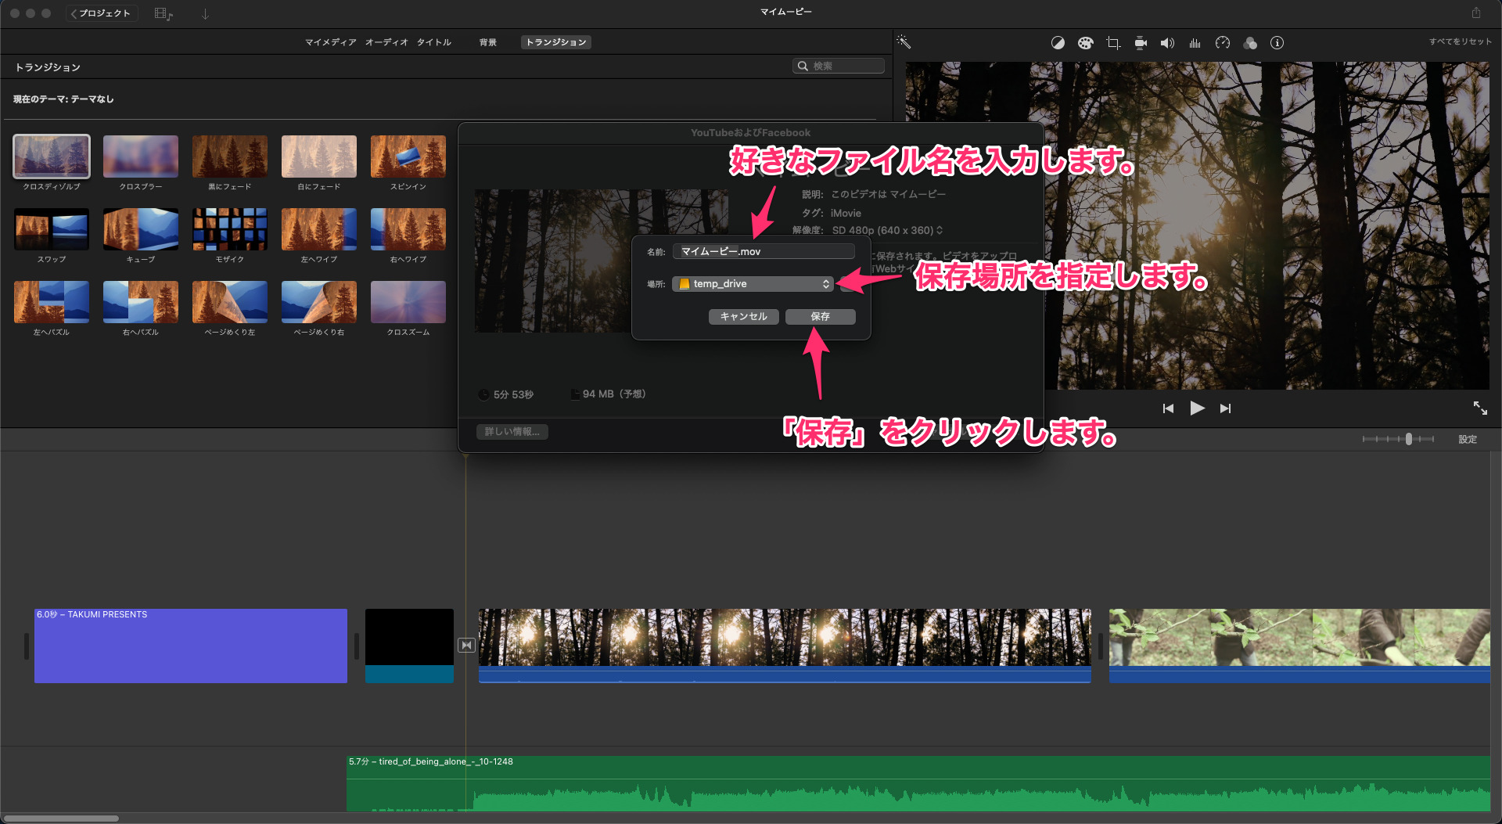Select the cropping tool
Screen dimensions: 1502x824
[1112, 43]
